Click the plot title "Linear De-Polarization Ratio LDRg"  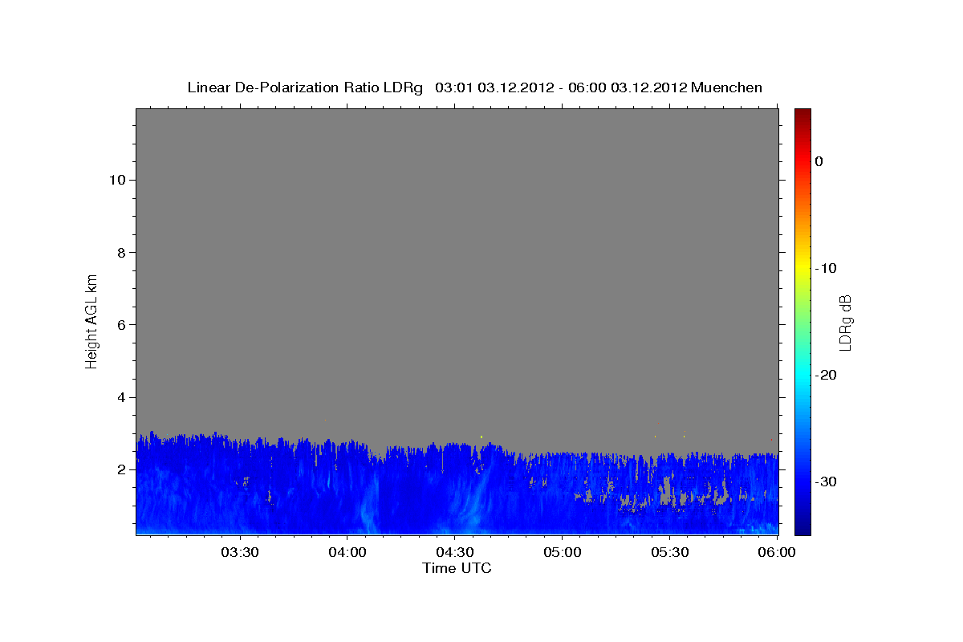click(305, 87)
